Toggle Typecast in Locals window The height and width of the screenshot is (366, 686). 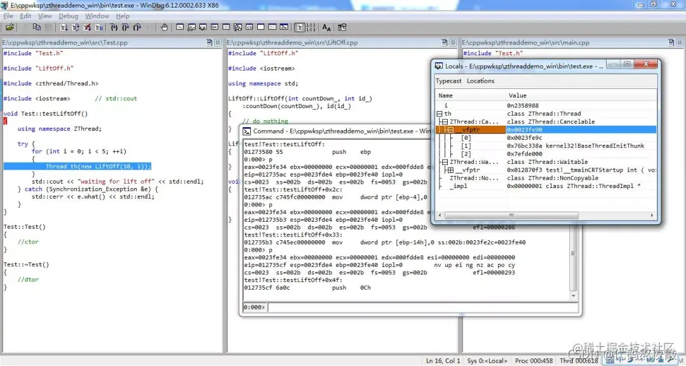coord(448,81)
